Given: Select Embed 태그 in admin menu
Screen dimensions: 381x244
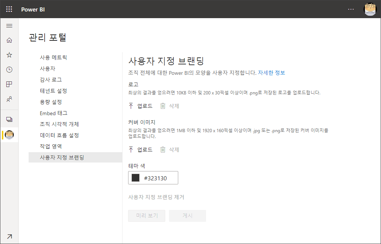Looking at the screenshot, I should point(54,113).
